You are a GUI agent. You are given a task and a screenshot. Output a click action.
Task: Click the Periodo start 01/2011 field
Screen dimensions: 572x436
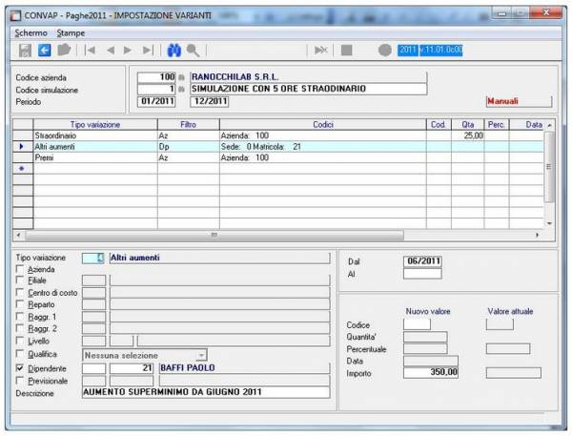pos(156,101)
